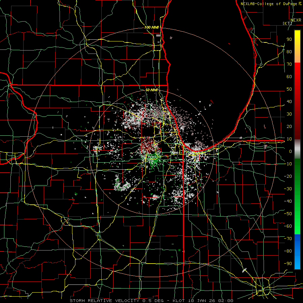Click the KLOT station identifier

point(179,301)
